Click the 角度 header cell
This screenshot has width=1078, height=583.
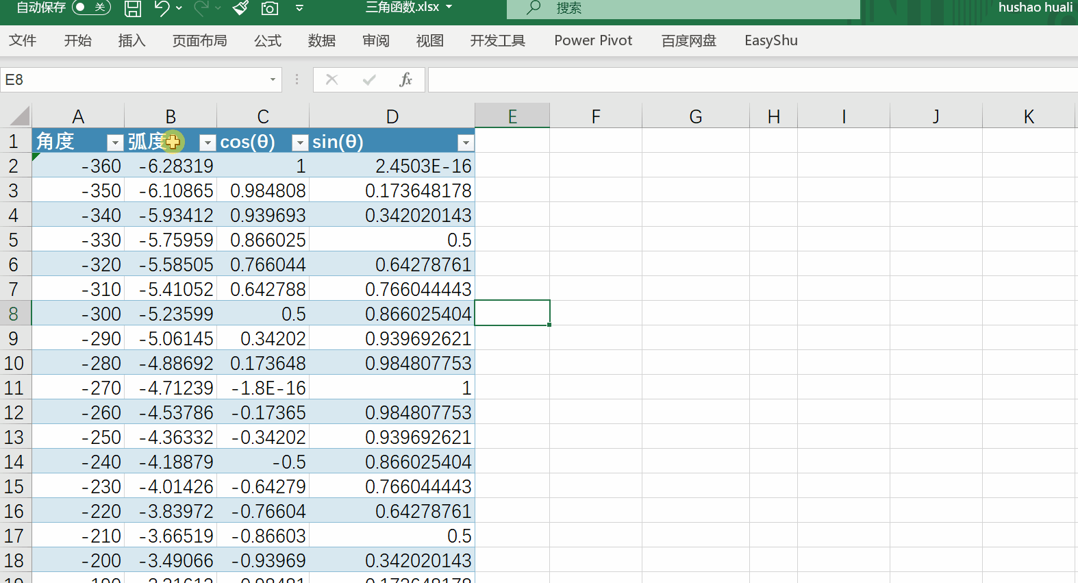click(x=78, y=141)
